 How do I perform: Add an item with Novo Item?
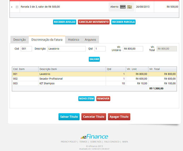(x=86, y=99)
